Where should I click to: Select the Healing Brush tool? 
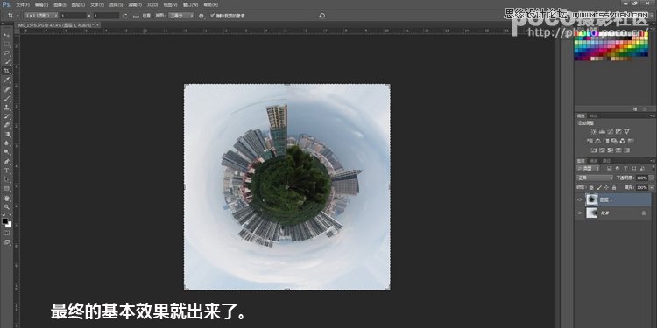pos(7,89)
